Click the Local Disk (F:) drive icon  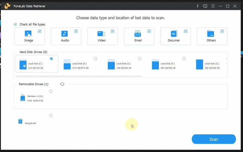click(x=156, y=64)
